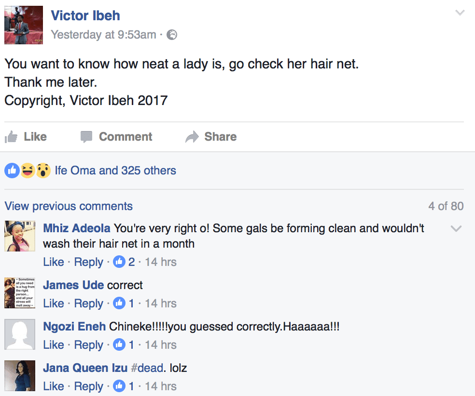
Task: Reply to Mhiz Adeola's comment
Action: [x=89, y=262]
